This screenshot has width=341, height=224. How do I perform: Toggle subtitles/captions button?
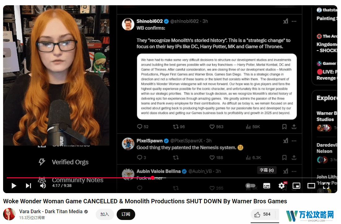pos(267,186)
